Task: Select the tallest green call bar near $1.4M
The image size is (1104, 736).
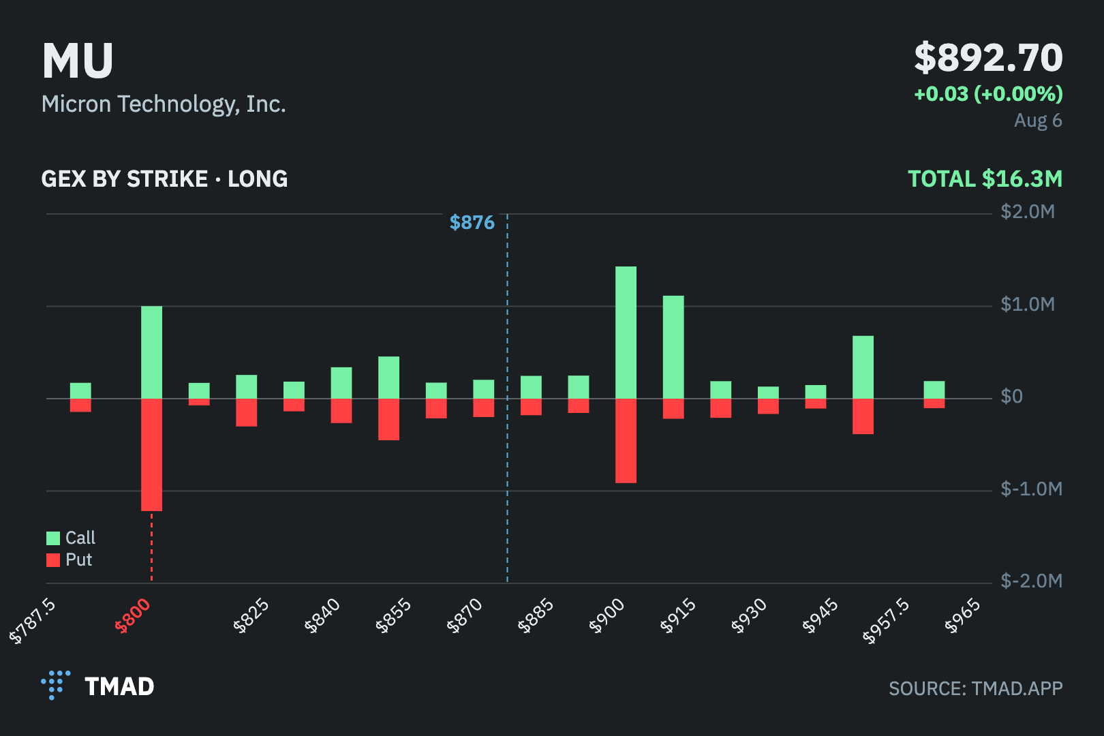Action: [626, 333]
